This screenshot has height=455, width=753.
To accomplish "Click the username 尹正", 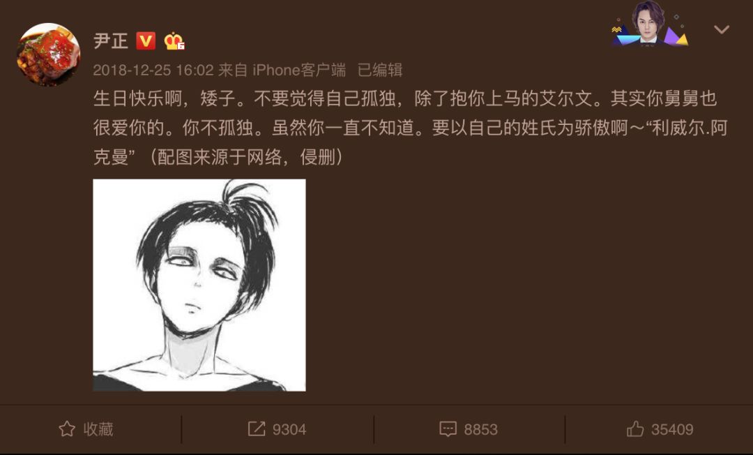I will [x=111, y=41].
